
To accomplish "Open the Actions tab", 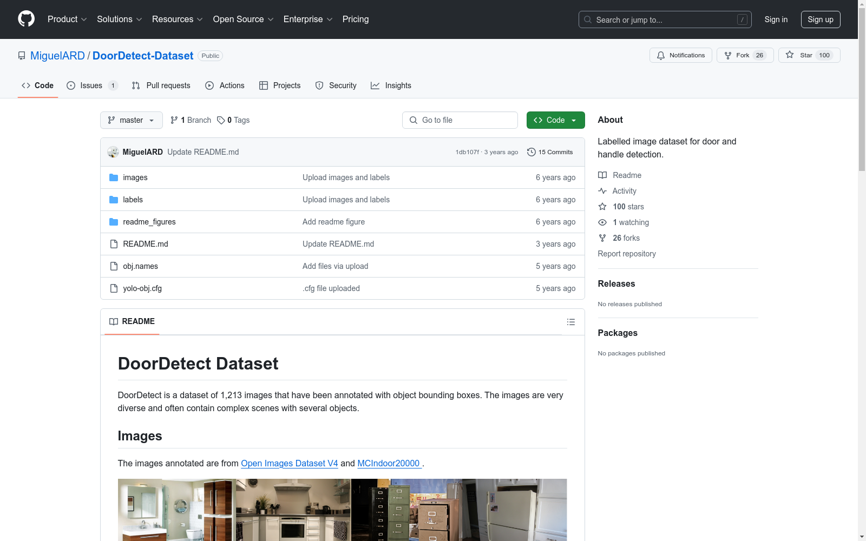I will [x=225, y=85].
